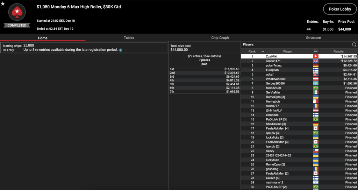The width and height of the screenshot is (358, 190).
Task: Click the favorite star icon
Action: [x=3, y=4]
